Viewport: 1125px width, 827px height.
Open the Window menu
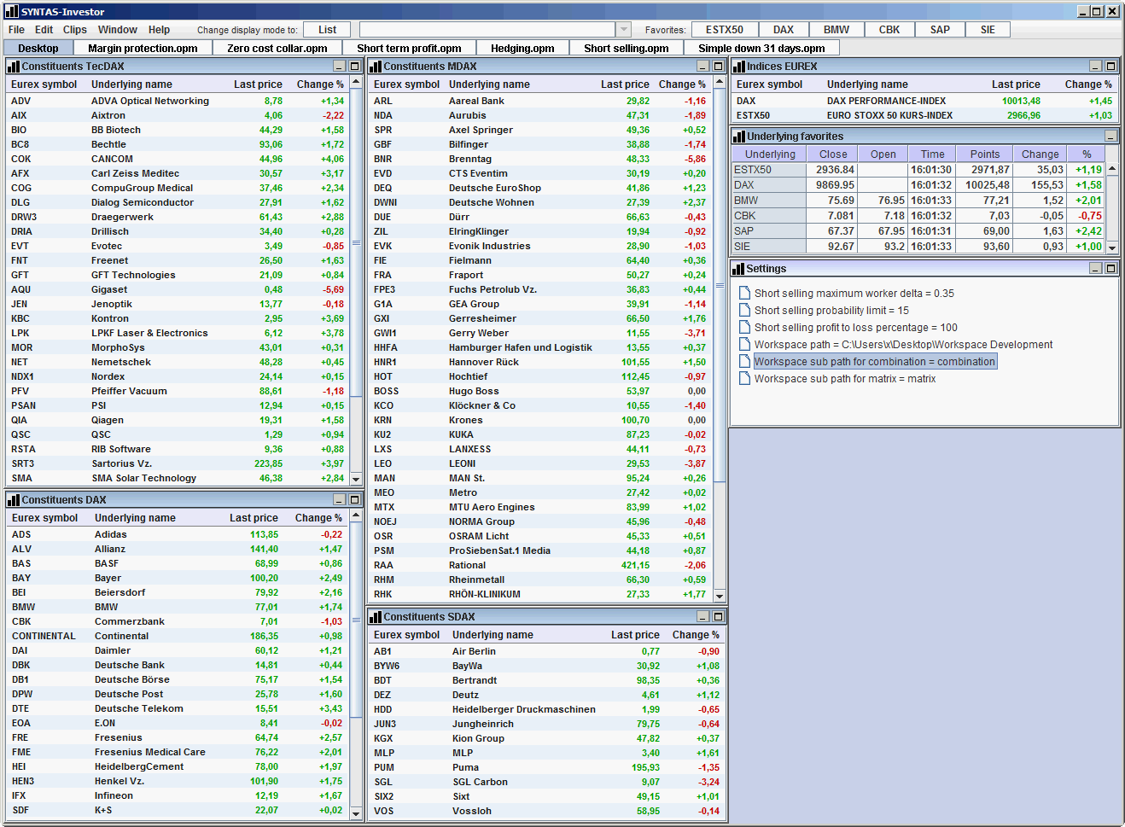coord(118,30)
